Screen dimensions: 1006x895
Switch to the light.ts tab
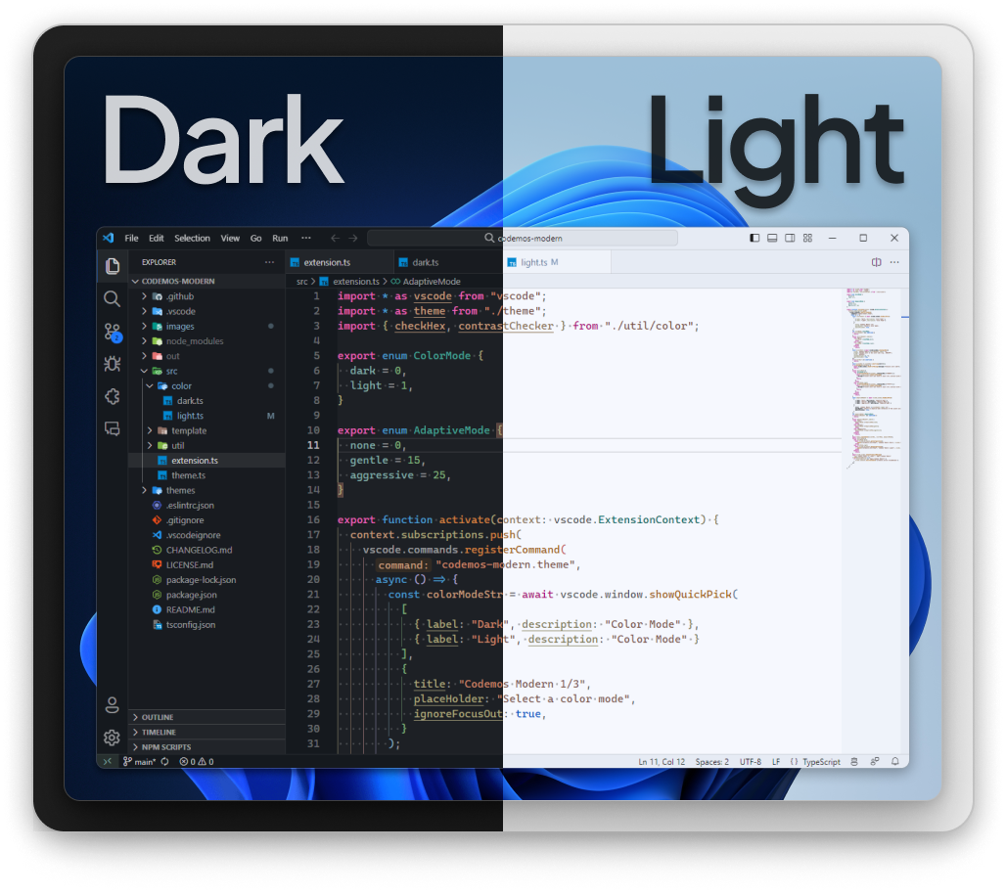[x=556, y=262]
